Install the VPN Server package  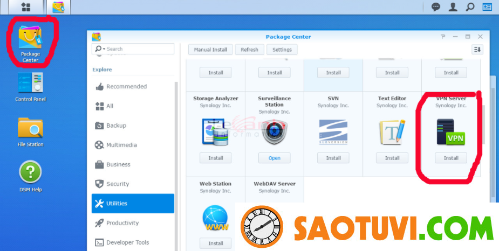click(x=451, y=158)
